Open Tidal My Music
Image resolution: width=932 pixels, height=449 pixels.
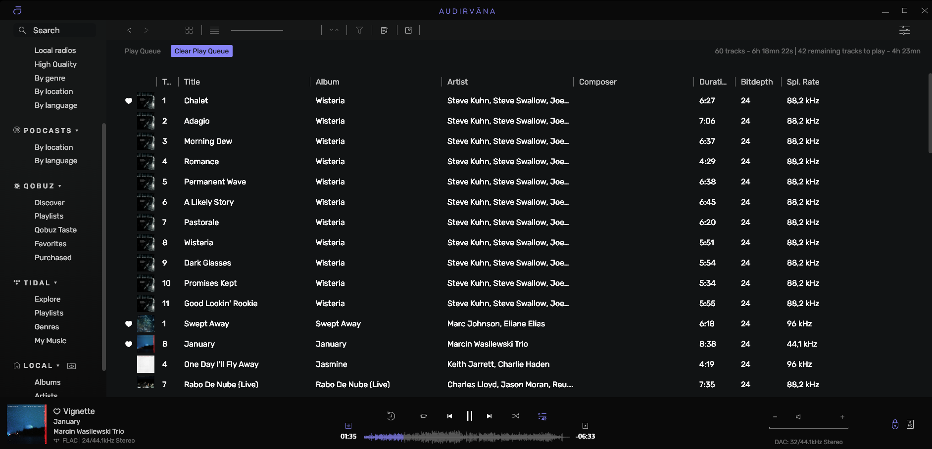pos(50,341)
